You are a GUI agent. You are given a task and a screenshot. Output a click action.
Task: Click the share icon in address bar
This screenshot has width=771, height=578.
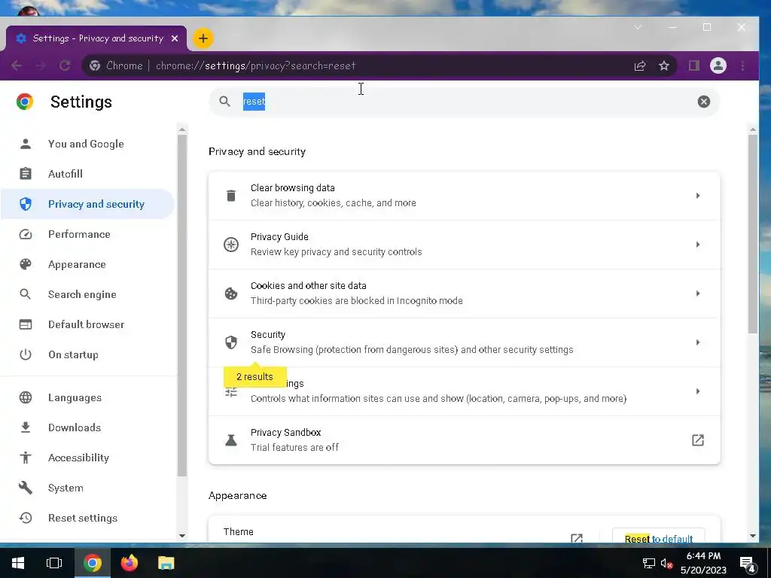640,66
